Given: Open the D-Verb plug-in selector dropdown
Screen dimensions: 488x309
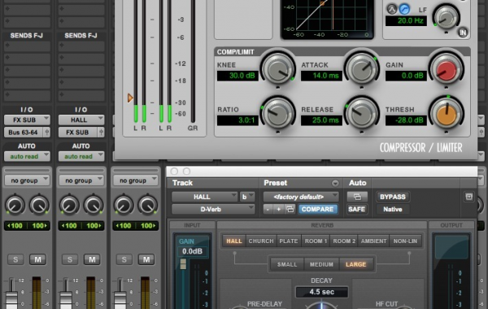Looking at the screenshot, I should [213, 209].
